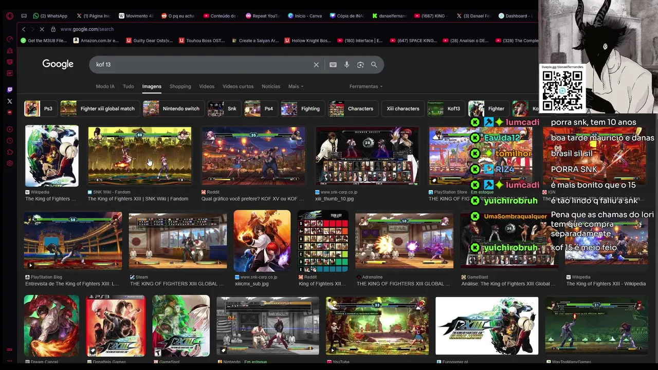658x370 pixels.
Task: Filter images by the 'Characters' chip
Action: (x=352, y=108)
